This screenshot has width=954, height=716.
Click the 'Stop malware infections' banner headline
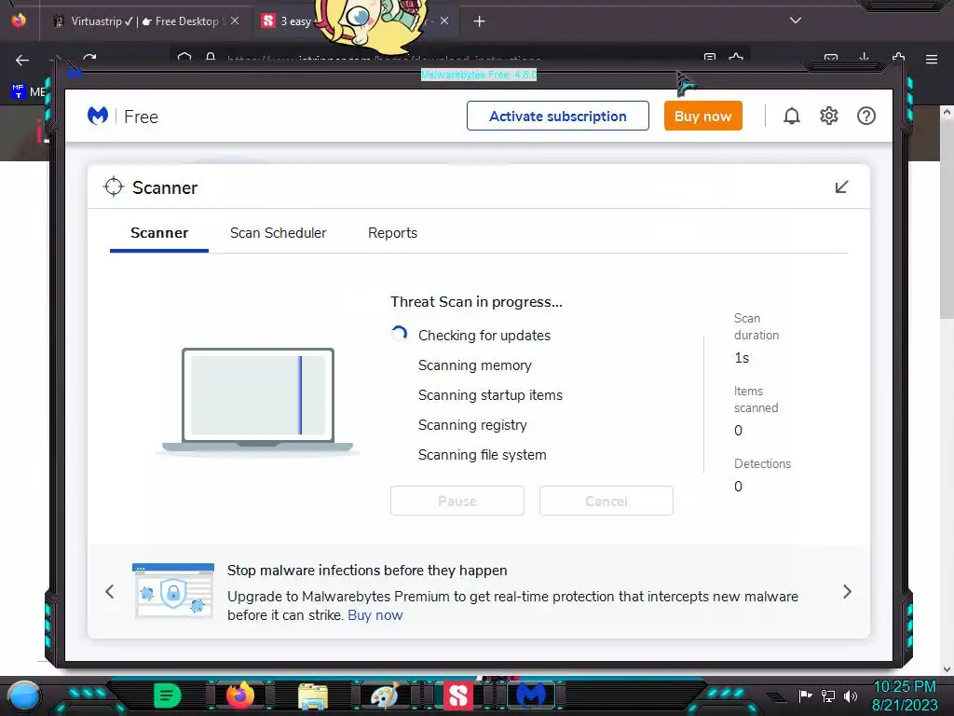pyautogui.click(x=367, y=571)
